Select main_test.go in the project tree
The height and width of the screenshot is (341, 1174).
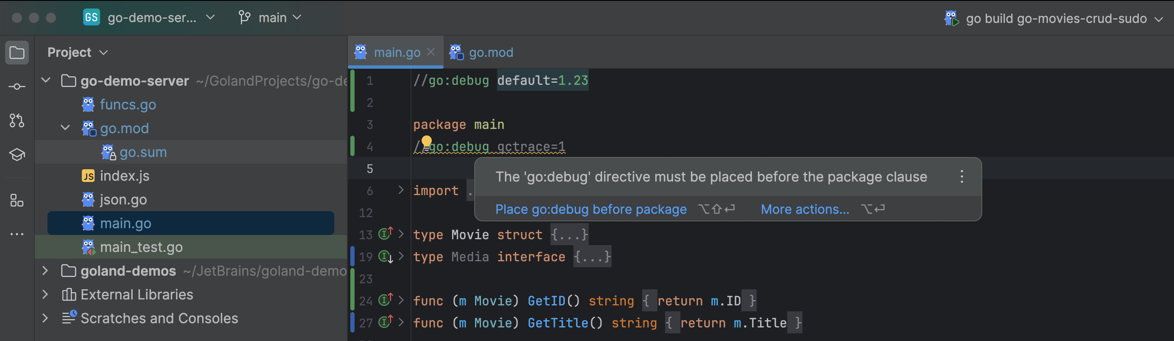coord(141,247)
